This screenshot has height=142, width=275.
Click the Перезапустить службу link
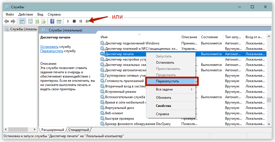(52, 51)
